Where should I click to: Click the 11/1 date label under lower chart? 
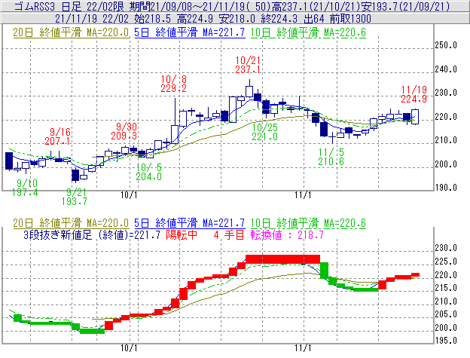pyautogui.click(x=303, y=348)
